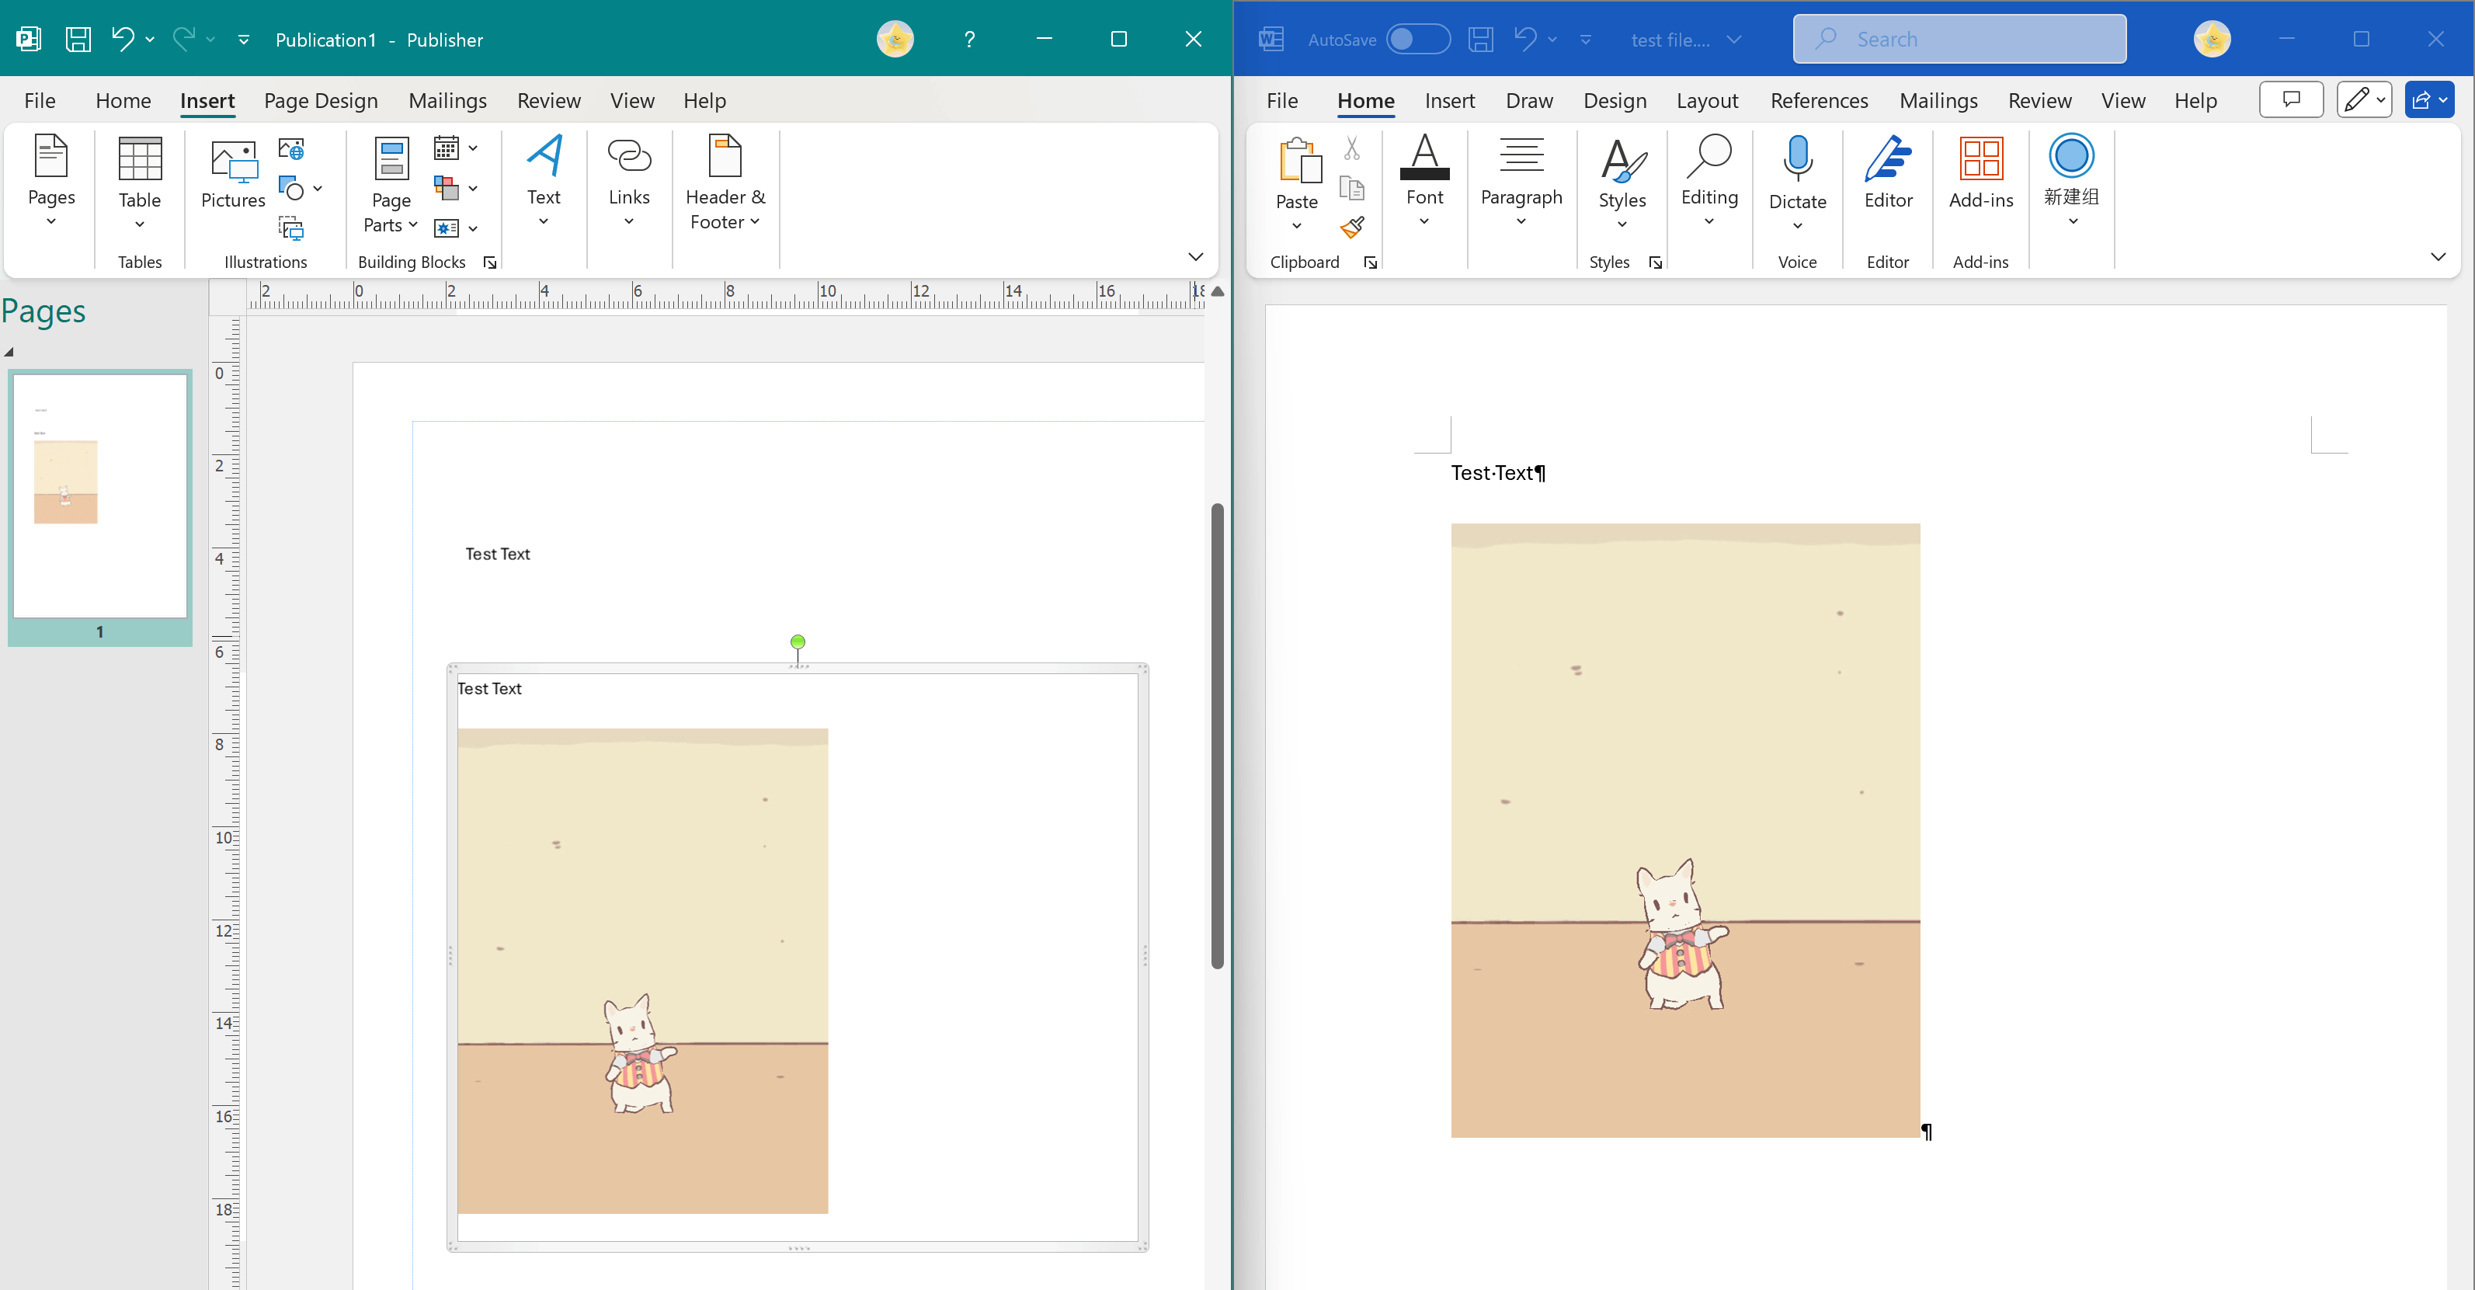This screenshot has height=1290, width=2475.
Task: Click the Online Pictures icon in Illustrations
Action: 291,149
